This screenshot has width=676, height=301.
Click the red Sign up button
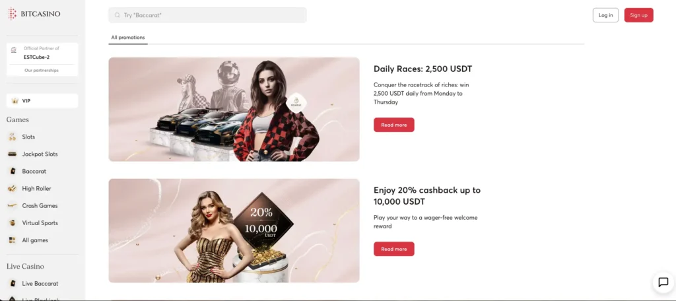point(638,15)
